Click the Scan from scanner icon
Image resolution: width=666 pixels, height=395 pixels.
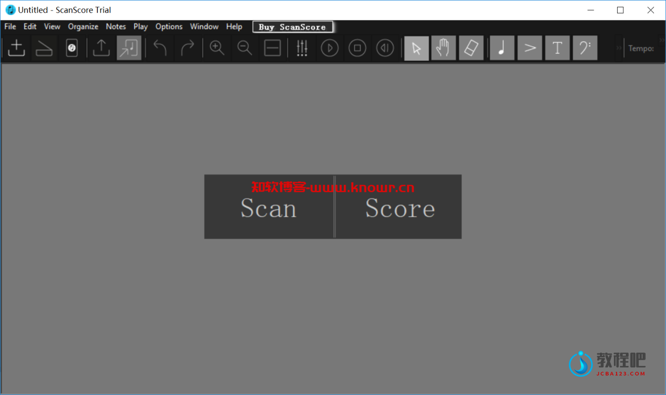point(44,48)
